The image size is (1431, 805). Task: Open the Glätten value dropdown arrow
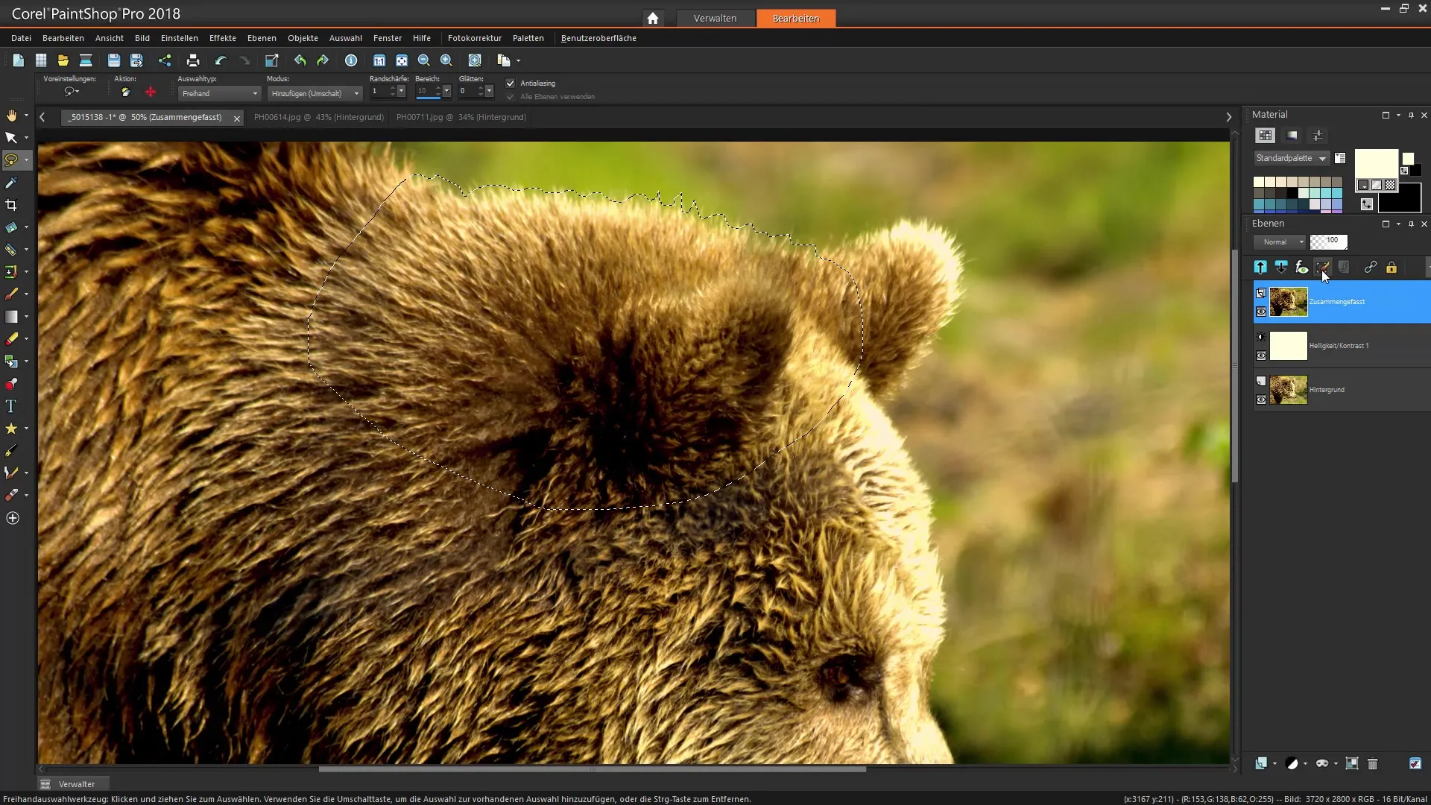(x=489, y=91)
